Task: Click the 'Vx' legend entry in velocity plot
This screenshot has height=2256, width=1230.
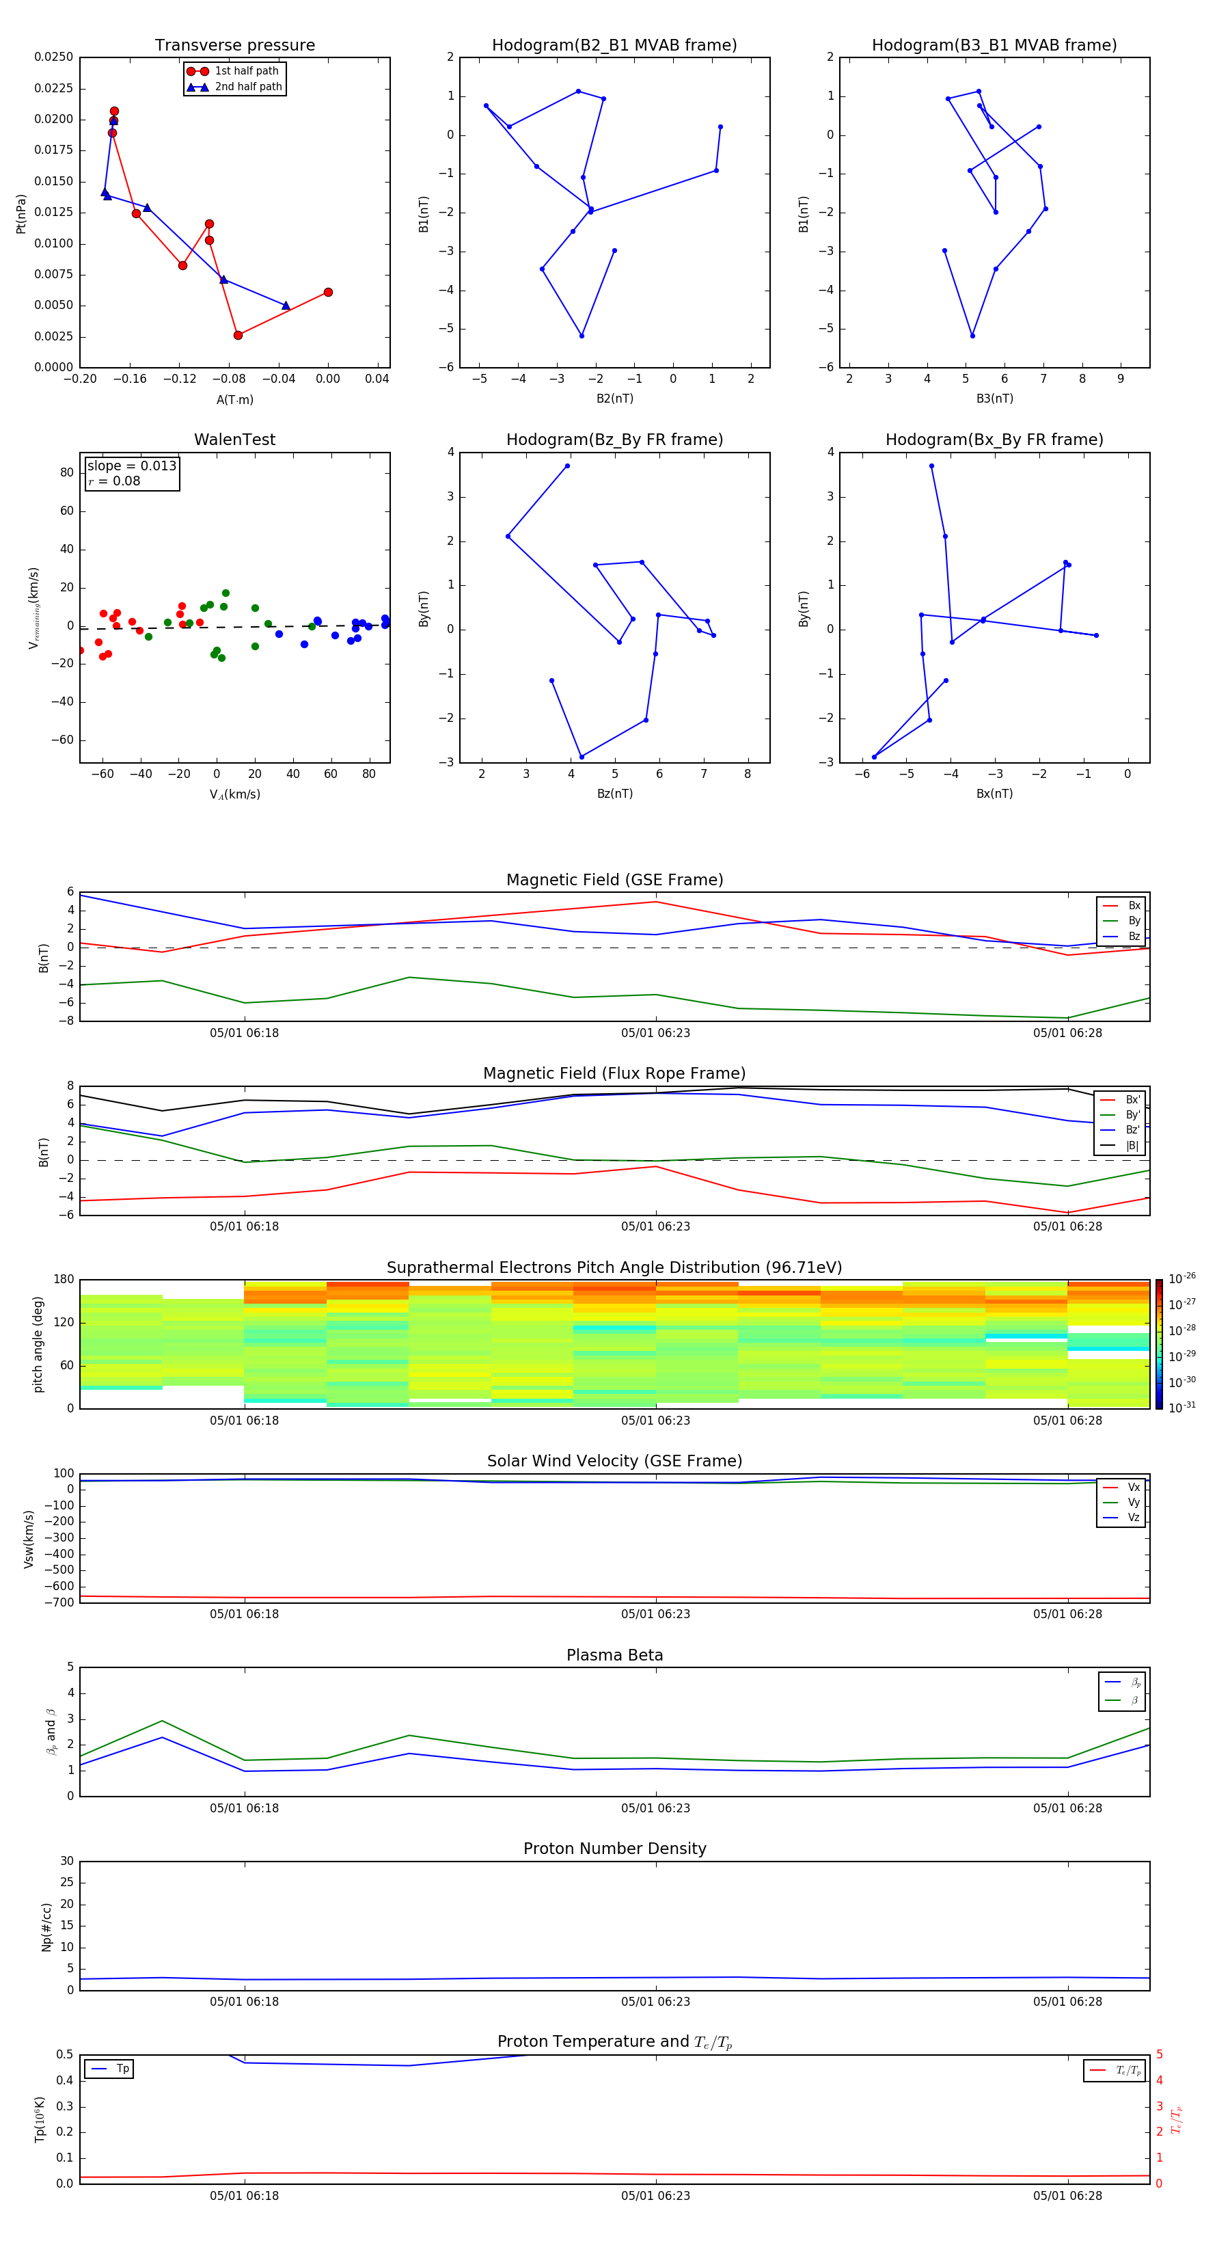Action: click(x=1121, y=1487)
